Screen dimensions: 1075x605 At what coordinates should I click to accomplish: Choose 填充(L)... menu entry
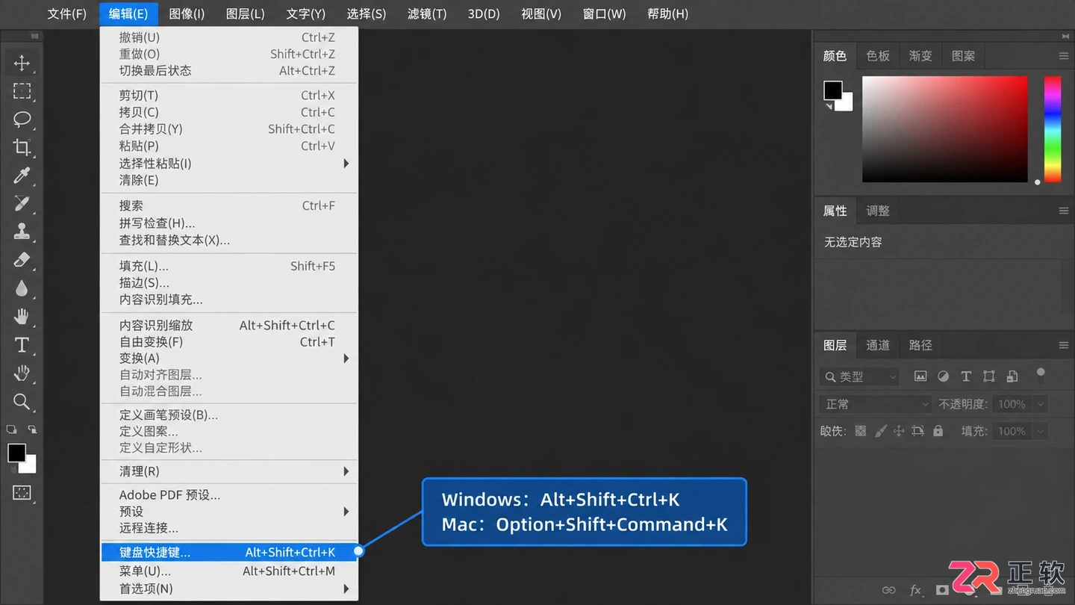pos(229,266)
